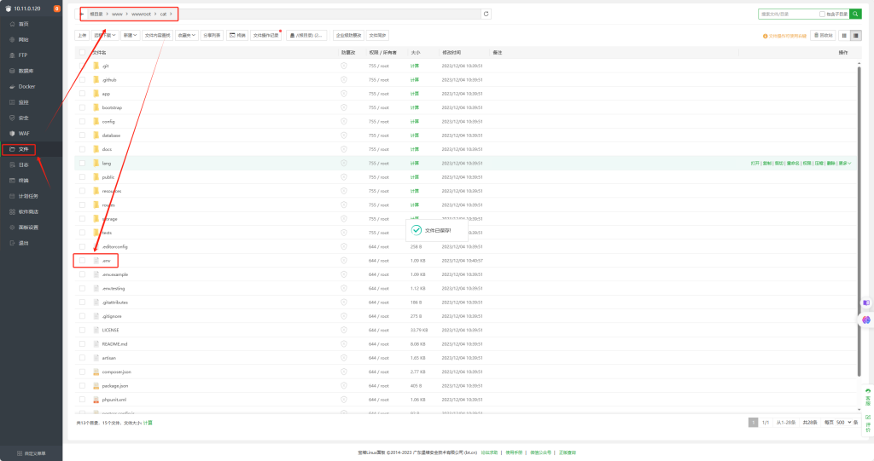This screenshot has height=461, width=874.
Task: Tick the checkbox for bootstrap folder
Action: pos(83,107)
